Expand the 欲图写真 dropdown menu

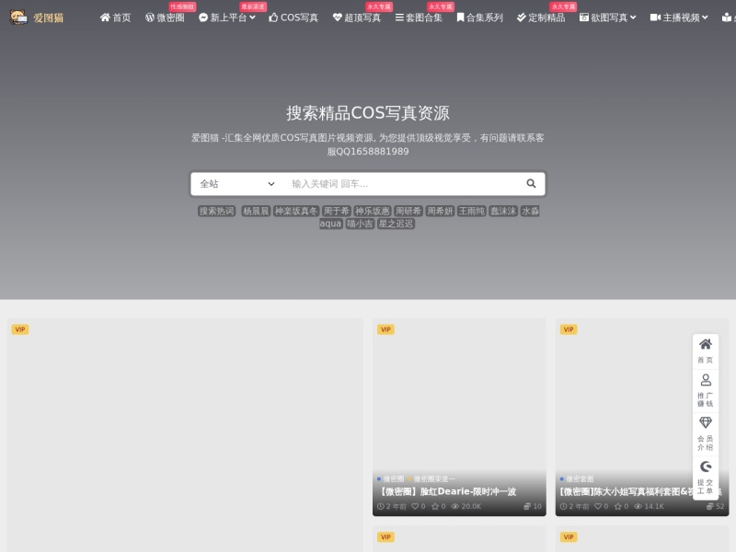tap(608, 17)
